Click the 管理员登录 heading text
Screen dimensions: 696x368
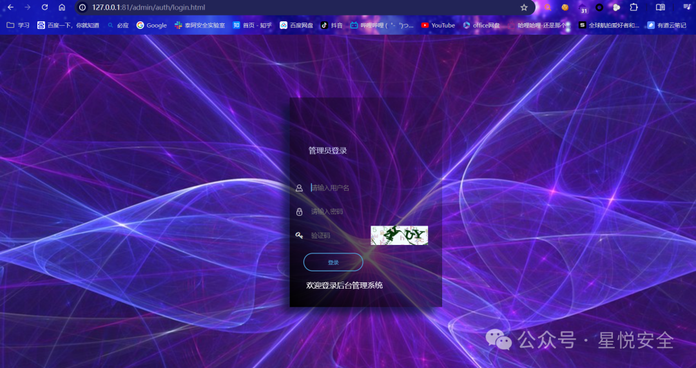327,151
